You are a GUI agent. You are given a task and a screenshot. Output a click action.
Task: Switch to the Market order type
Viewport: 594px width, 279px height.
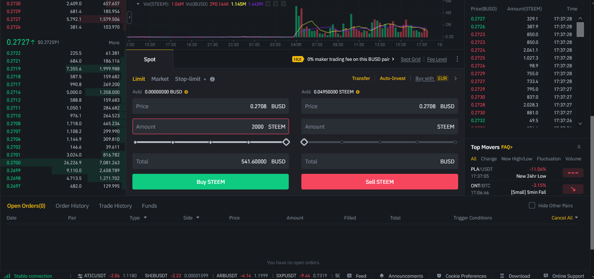click(160, 79)
